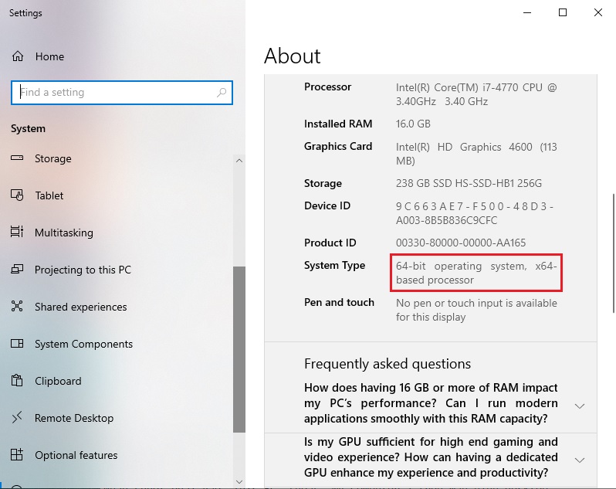
Task: Expand the GPU gaming FAQ chevron
Action: 580,460
